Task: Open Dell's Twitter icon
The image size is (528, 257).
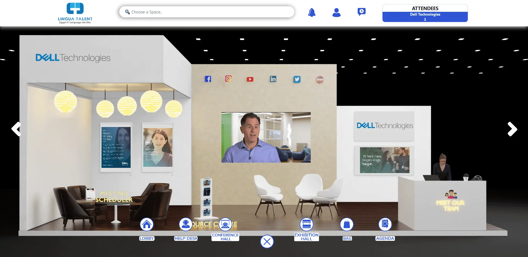Action: (297, 79)
